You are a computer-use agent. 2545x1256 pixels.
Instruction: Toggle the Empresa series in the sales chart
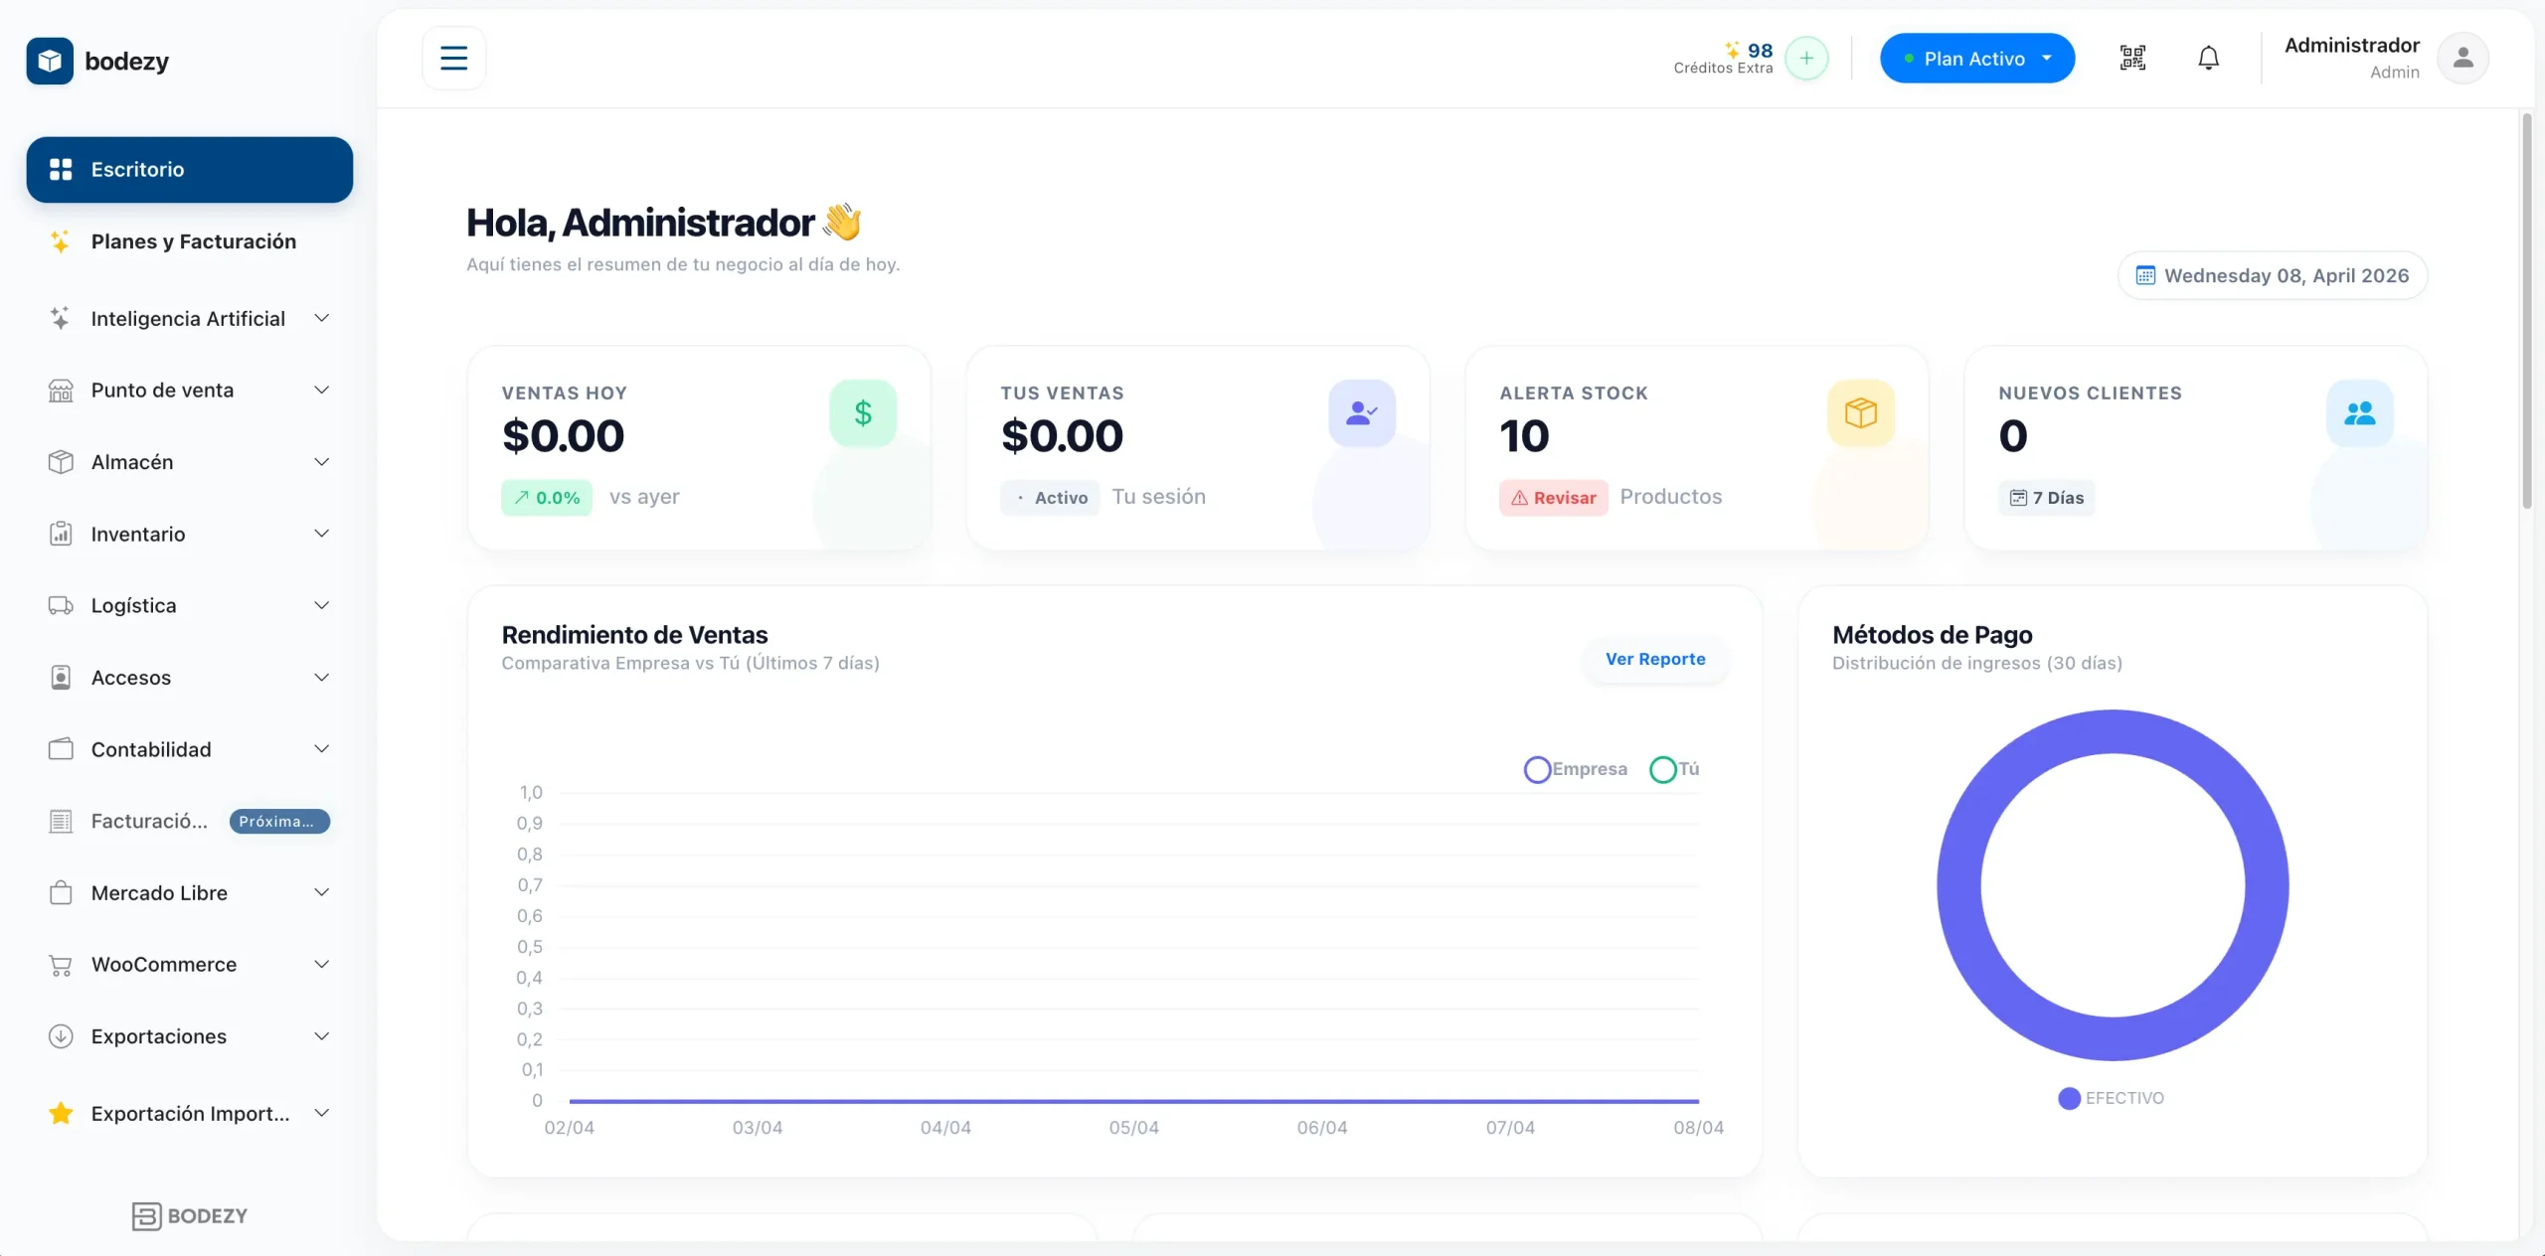point(1575,768)
